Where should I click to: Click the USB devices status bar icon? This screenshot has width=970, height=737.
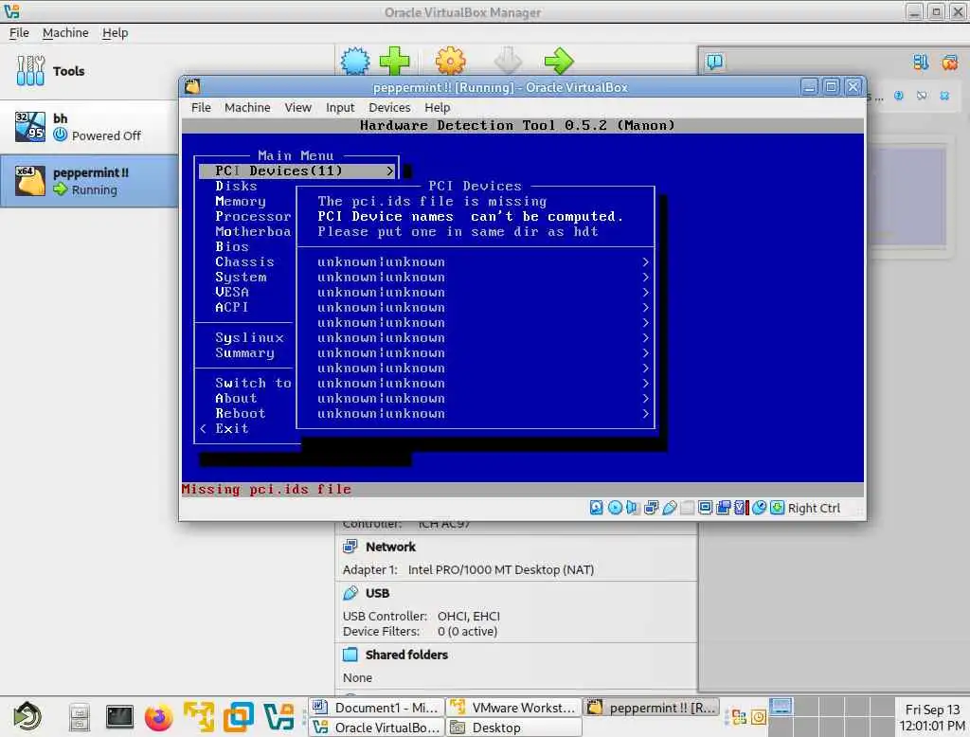[x=670, y=508]
